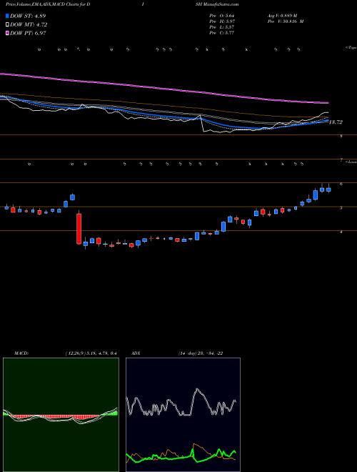Click the 'Pre C: 5.77' close value
This screenshot has height=472, width=357.
(x=222, y=33)
